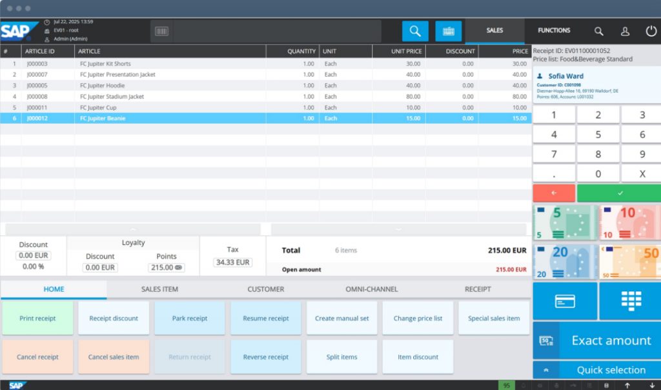The height and width of the screenshot is (390, 661).
Task: Open the blue keyboard button
Action: [x=448, y=31]
